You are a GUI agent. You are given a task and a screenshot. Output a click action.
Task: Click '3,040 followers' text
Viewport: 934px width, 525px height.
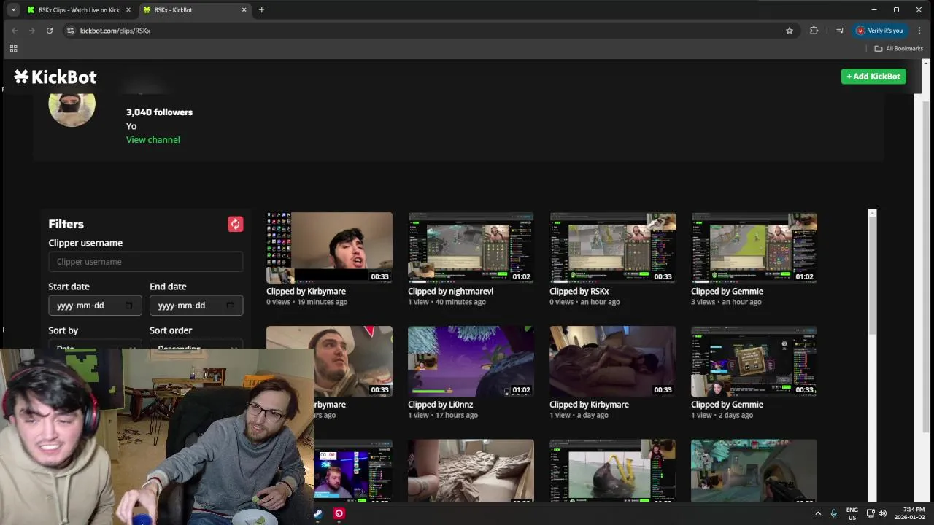tap(159, 112)
